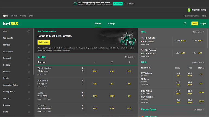This screenshot has height=117, width=209.
Task: Select HOU Astros 23/20 money line
Action: [x=201, y=92]
